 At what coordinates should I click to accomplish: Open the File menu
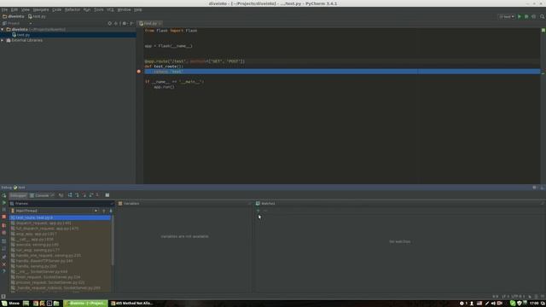point(4,9)
